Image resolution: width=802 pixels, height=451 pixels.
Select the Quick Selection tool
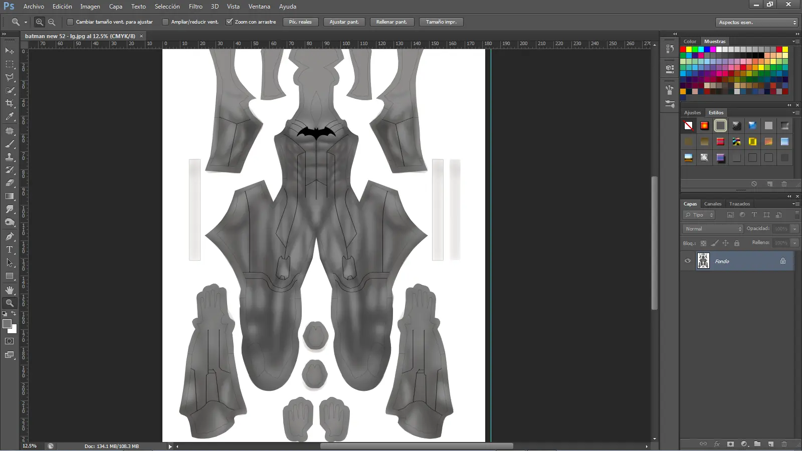point(10,90)
